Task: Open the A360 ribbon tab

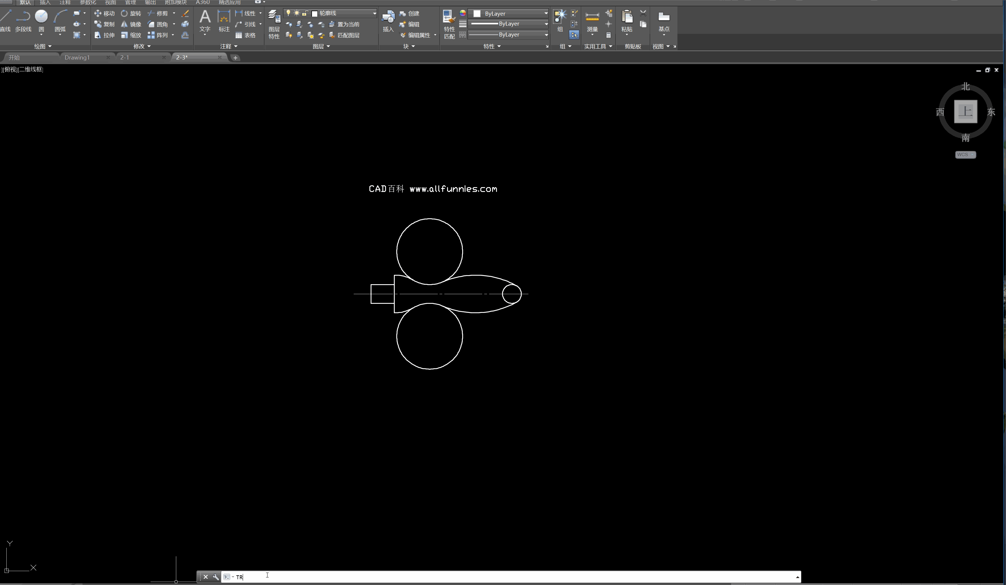Action: click(203, 2)
